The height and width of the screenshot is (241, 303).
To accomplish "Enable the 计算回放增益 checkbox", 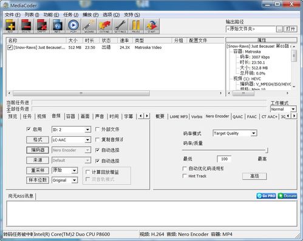I will 88,172.
